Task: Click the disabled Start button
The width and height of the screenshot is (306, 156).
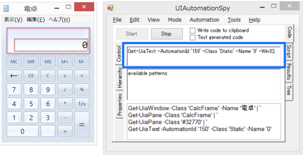Action: point(132,34)
